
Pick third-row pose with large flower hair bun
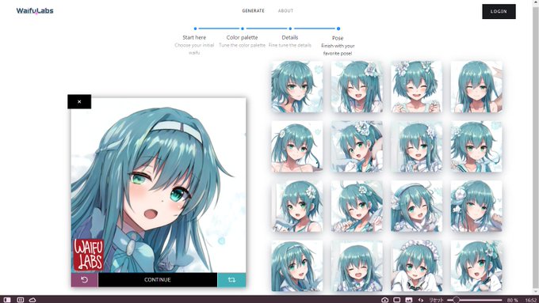(476, 206)
